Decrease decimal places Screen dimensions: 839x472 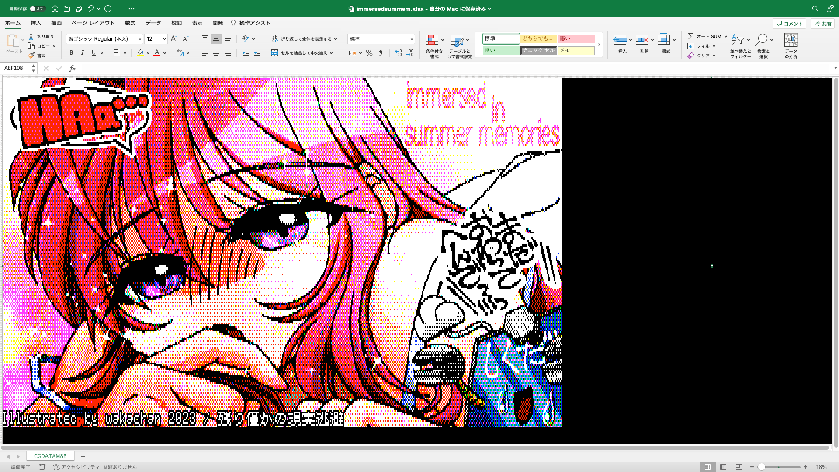click(x=409, y=53)
